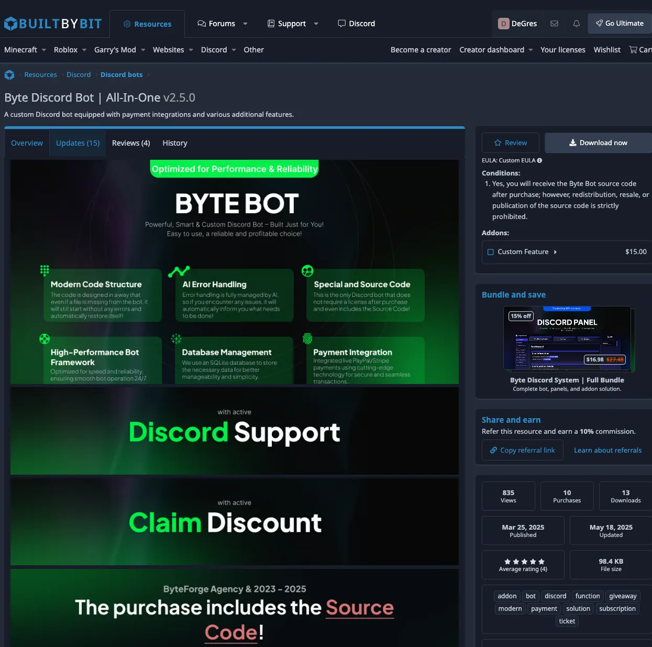Click the DeGres user avatar
Viewport: 652px width, 647px height.
click(503, 24)
